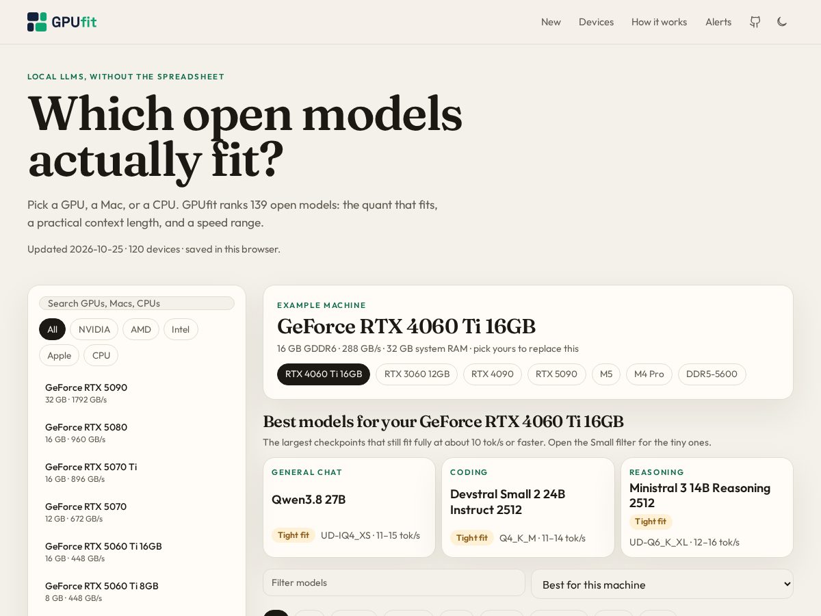Open Ministral 3 14B Reasoning card

[x=707, y=507]
